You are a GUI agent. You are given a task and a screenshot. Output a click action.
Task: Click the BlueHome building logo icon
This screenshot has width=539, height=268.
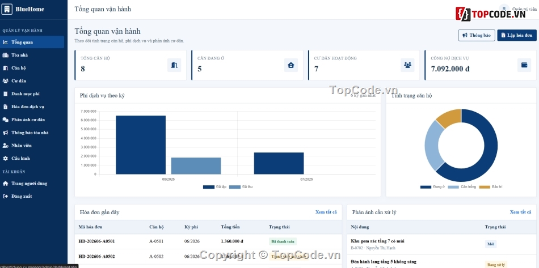coord(7,9)
